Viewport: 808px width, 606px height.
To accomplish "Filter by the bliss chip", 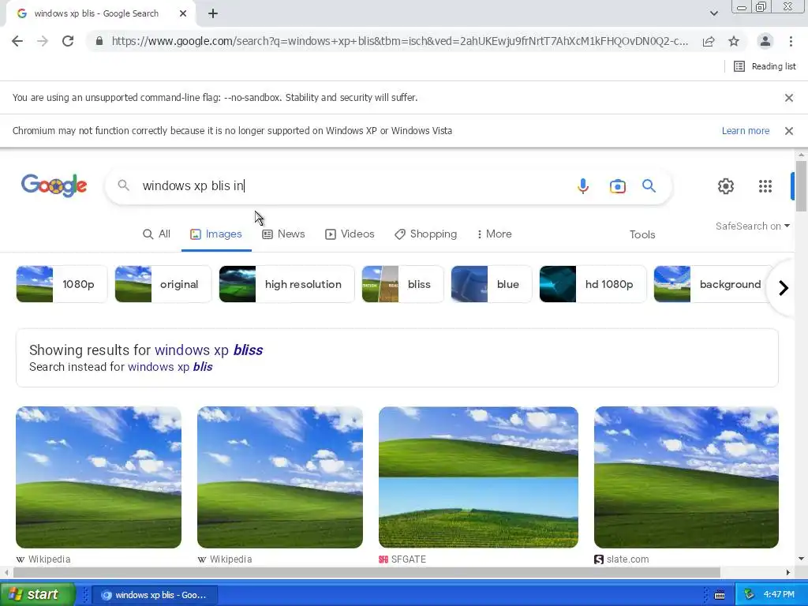I will [x=402, y=284].
